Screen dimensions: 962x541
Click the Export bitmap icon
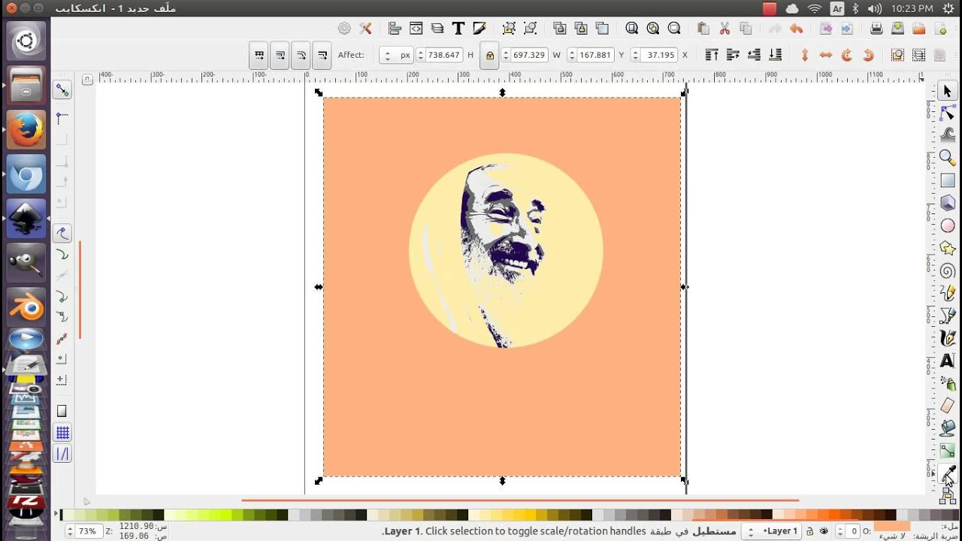coord(826,29)
